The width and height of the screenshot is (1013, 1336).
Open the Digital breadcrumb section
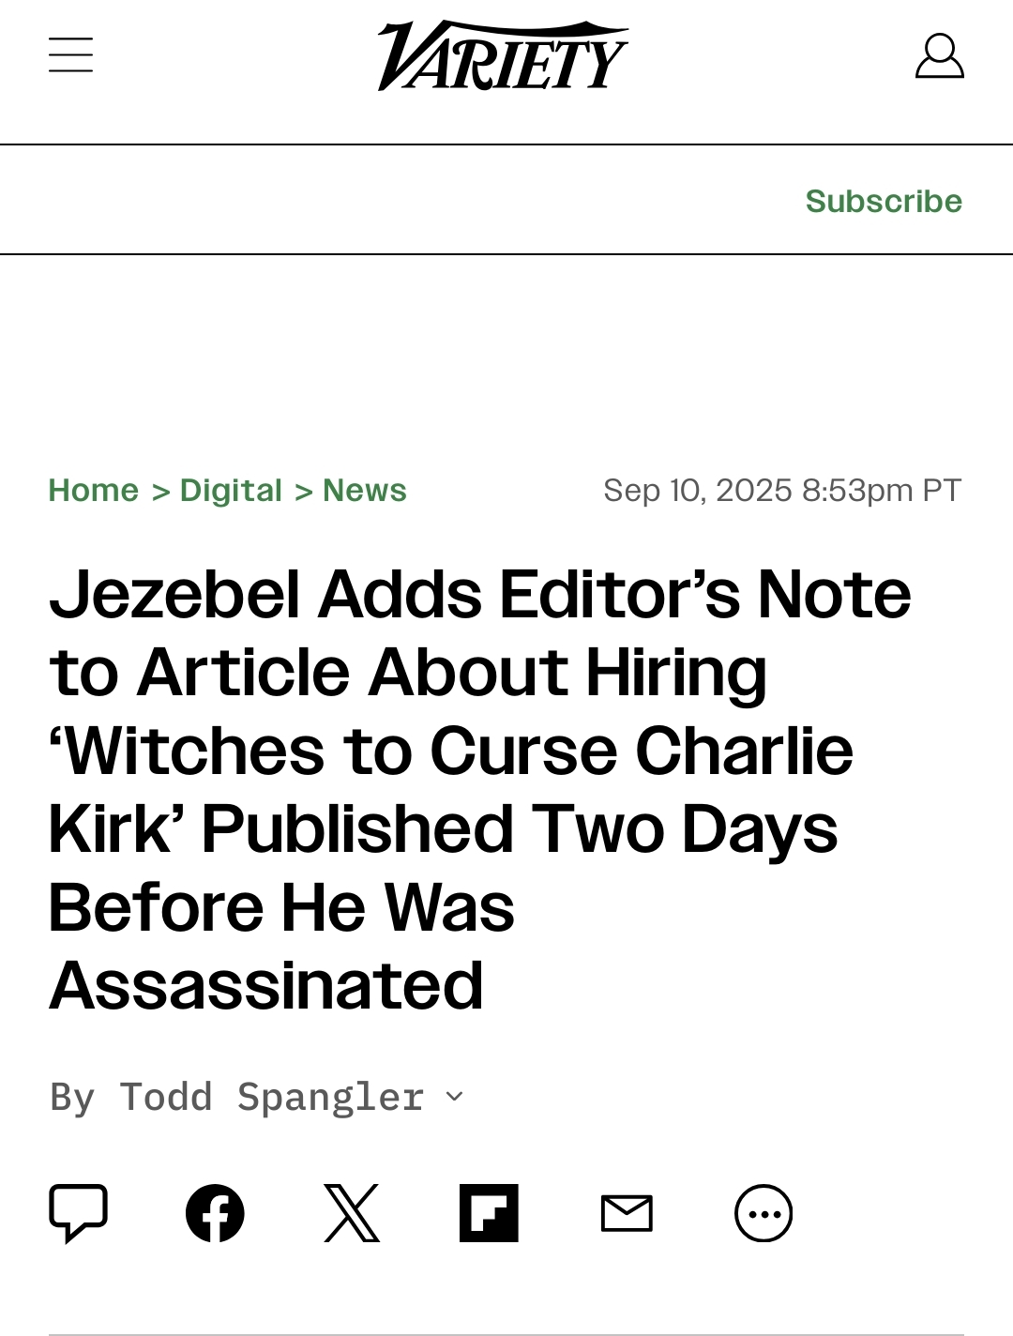[x=231, y=490]
